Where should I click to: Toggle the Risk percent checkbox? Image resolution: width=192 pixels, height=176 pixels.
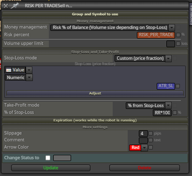(x=178, y=35)
